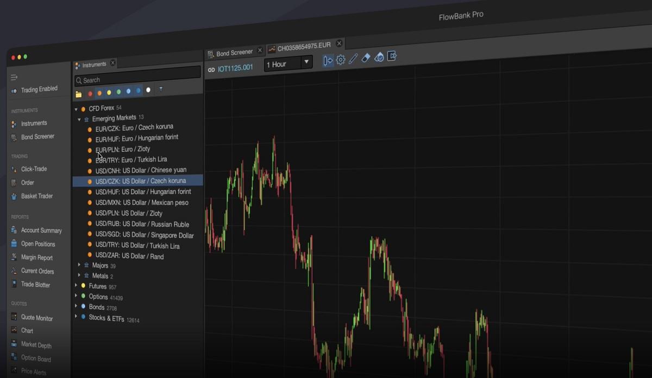Select the CH0358654975.EUR chart tab

pos(303,47)
